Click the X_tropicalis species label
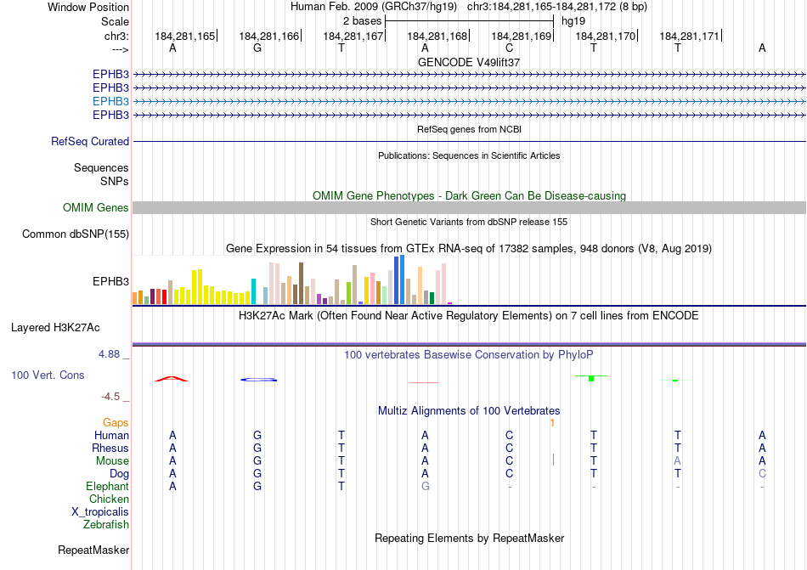 (x=100, y=512)
